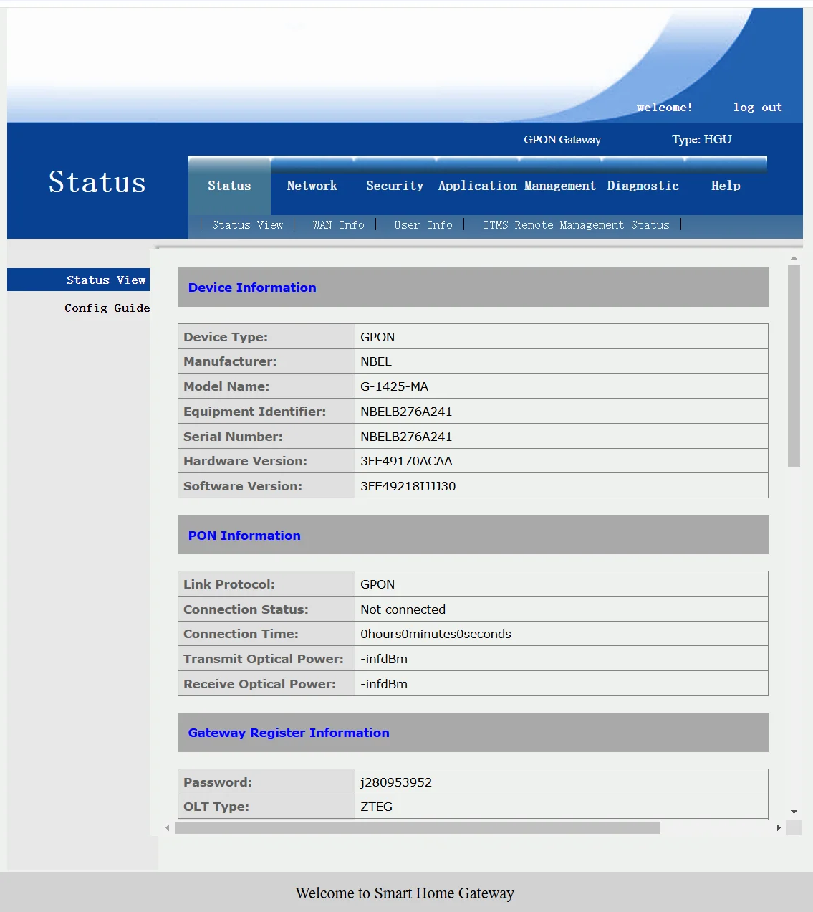
Task: Open the Network tab
Action: point(312,186)
